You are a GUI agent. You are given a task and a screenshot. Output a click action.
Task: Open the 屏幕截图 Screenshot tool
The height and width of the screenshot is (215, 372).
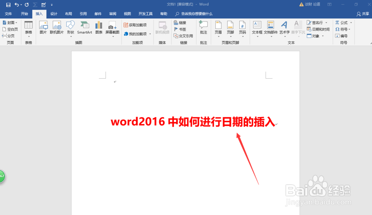[x=112, y=29]
